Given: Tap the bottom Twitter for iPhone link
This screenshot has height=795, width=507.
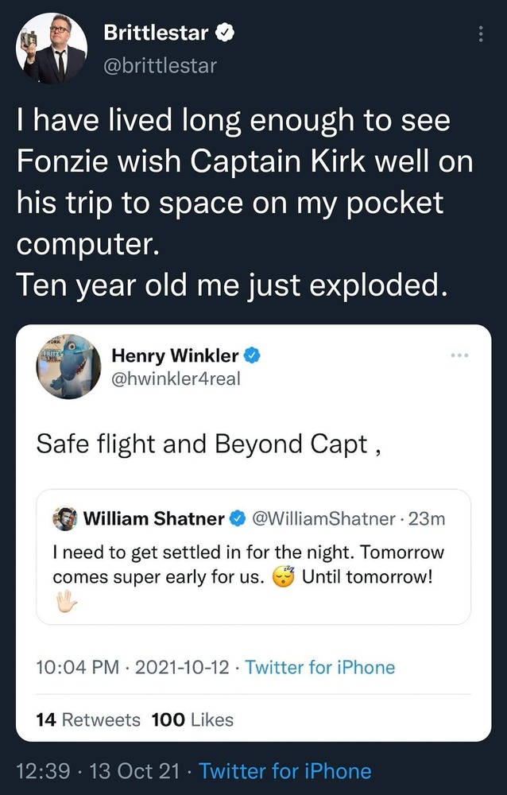Looking at the screenshot, I should coord(285,770).
